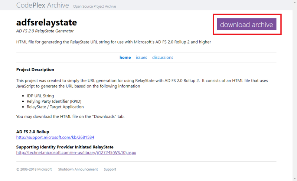Click the adfsrelaystate project title
Image resolution: width=297 pixels, height=181 pixels.
(47, 23)
